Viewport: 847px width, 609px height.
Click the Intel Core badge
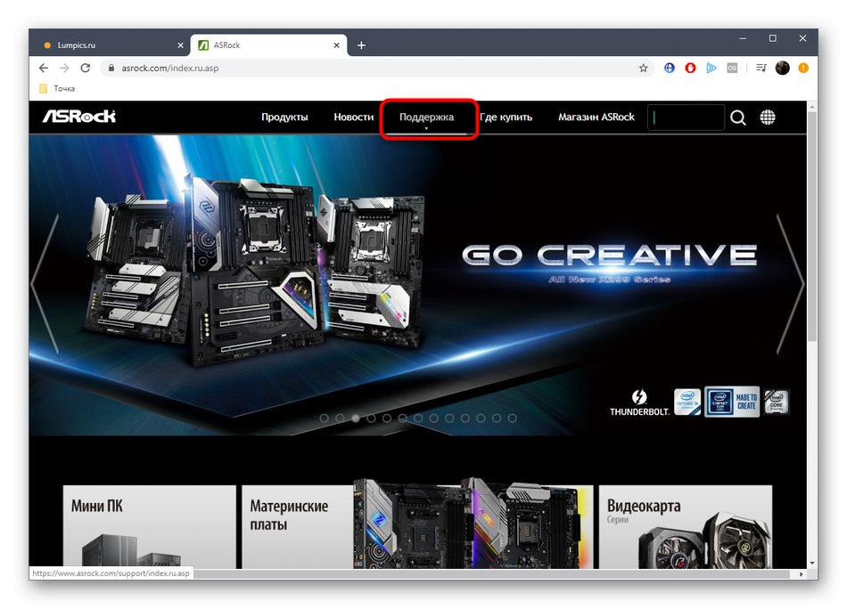[777, 402]
